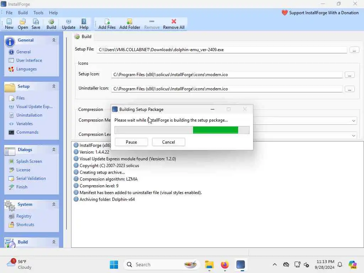Select log line 'Version: 1.4.4.22'
Image resolution: width=364 pixels, height=273 pixels.
tap(94, 152)
